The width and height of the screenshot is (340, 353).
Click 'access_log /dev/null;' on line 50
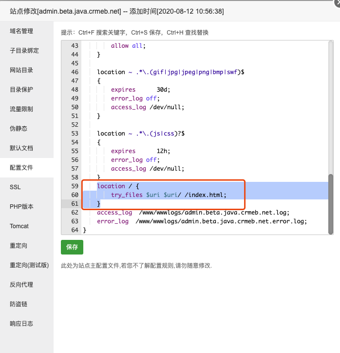(x=148, y=107)
